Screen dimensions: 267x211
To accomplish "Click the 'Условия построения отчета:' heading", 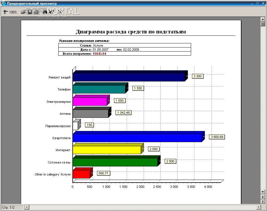I will click(x=84, y=41).
